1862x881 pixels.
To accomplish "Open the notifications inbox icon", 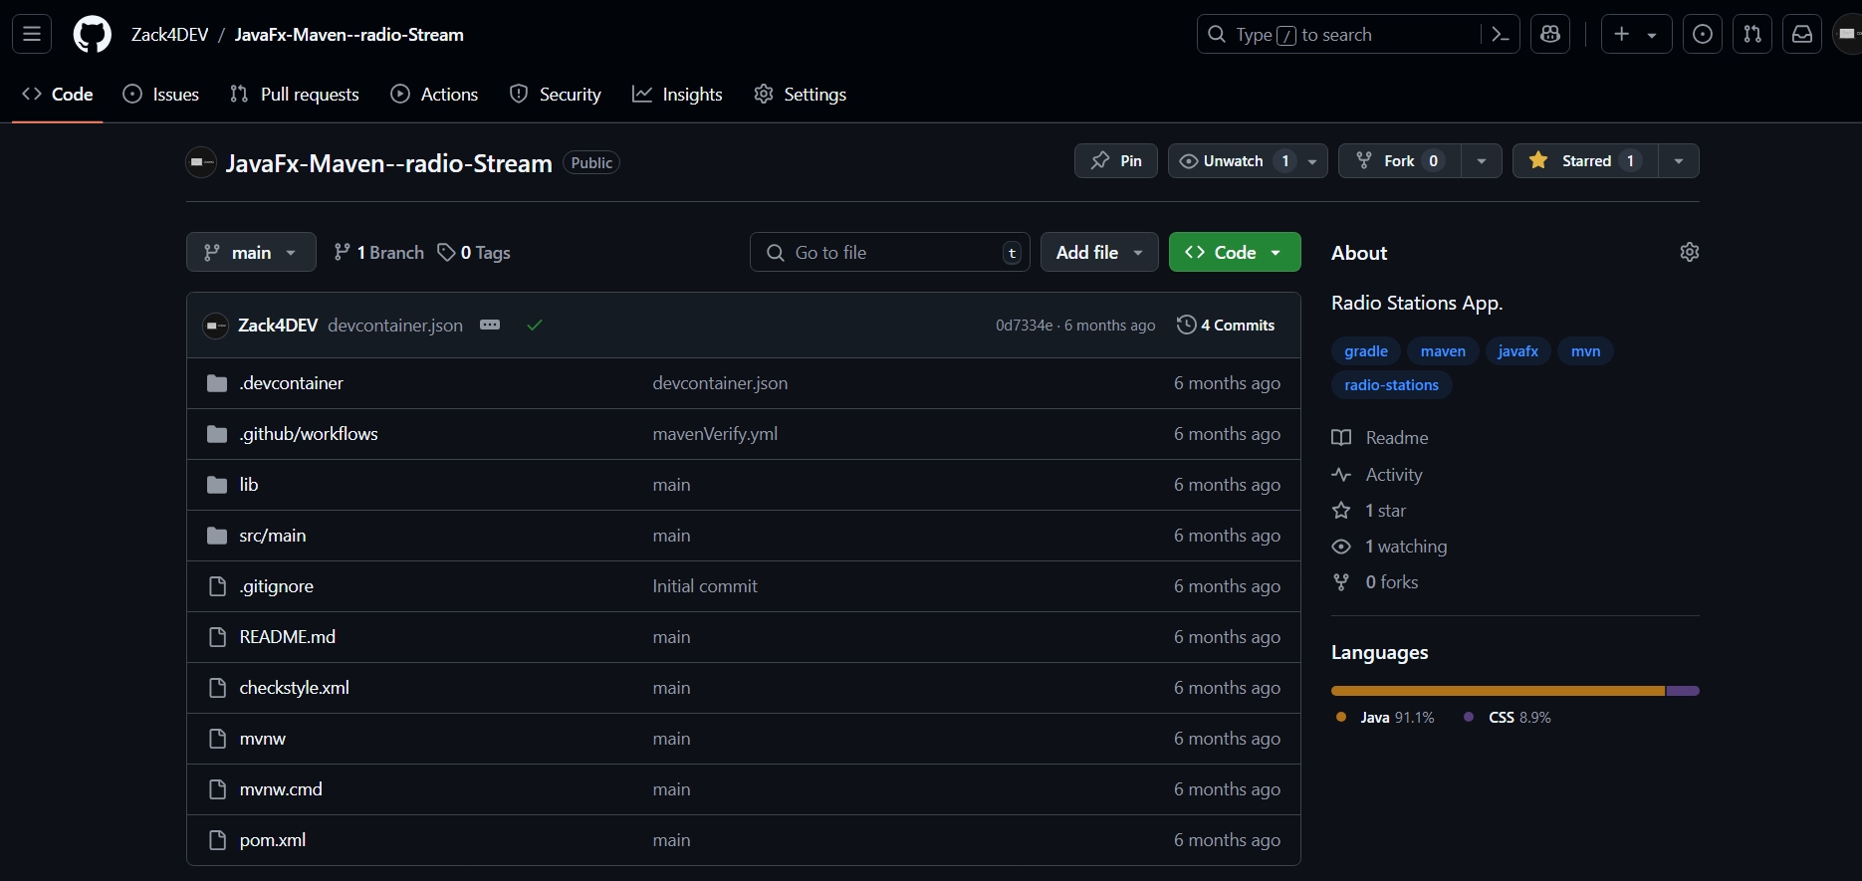I will (x=1802, y=34).
